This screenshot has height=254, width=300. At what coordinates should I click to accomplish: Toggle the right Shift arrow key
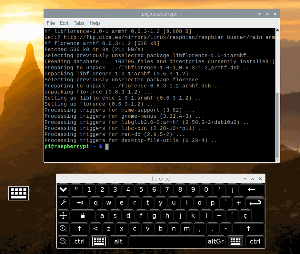coord(248,229)
